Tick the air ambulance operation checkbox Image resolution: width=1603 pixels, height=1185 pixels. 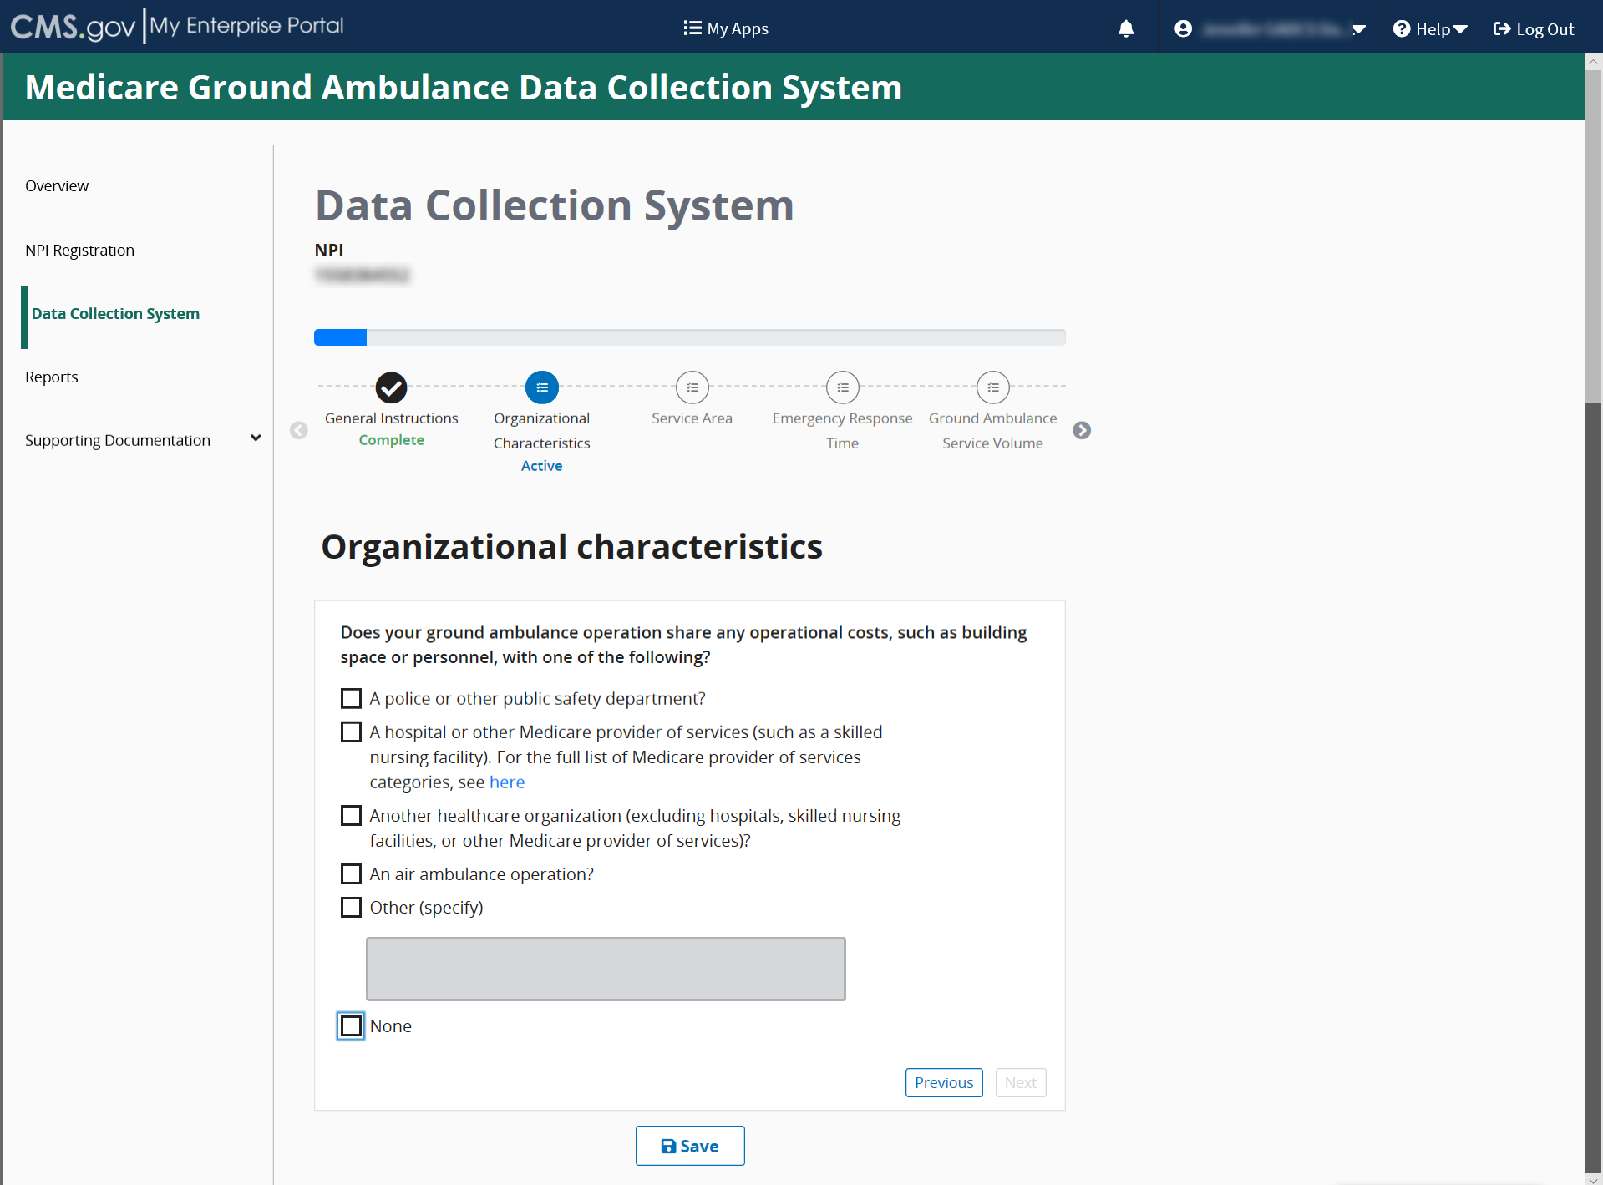click(x=351, y=874)
